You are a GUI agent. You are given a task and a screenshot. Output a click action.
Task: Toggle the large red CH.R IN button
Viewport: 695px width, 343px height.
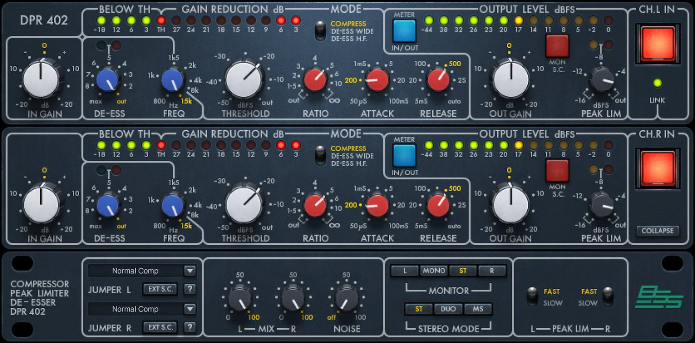[657, 168]
